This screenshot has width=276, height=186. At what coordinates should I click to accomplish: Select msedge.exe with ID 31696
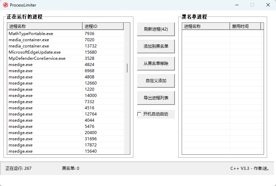pyautogui.click(x=65, y=139)
